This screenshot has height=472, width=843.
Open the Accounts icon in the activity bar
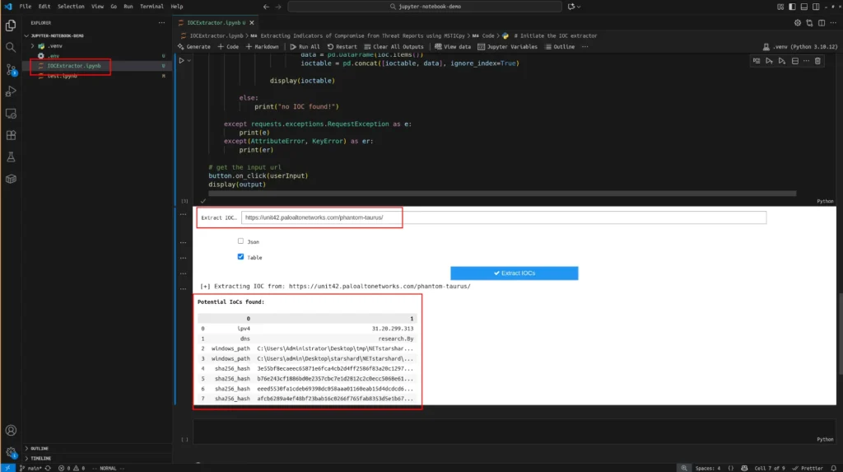11,430
